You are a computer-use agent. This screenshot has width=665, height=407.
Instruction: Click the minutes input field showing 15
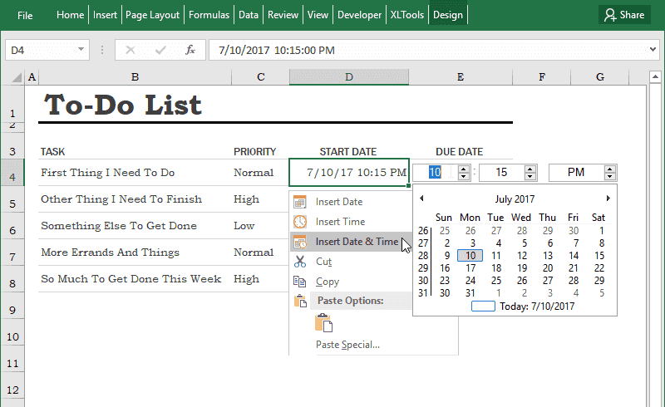[x=502, y=173]
